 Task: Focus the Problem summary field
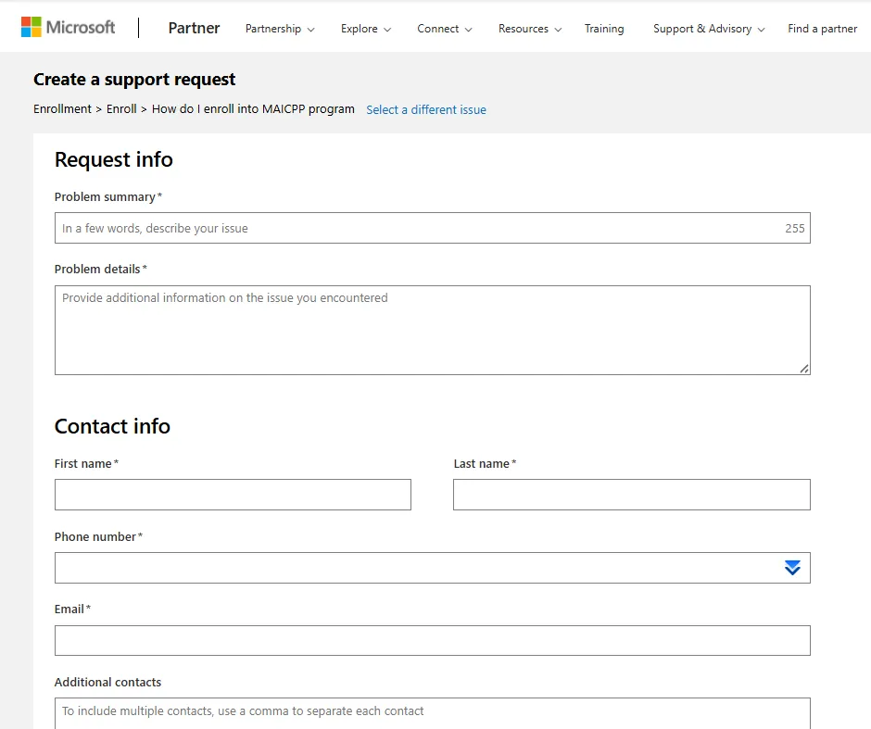(x=432, y=228)
